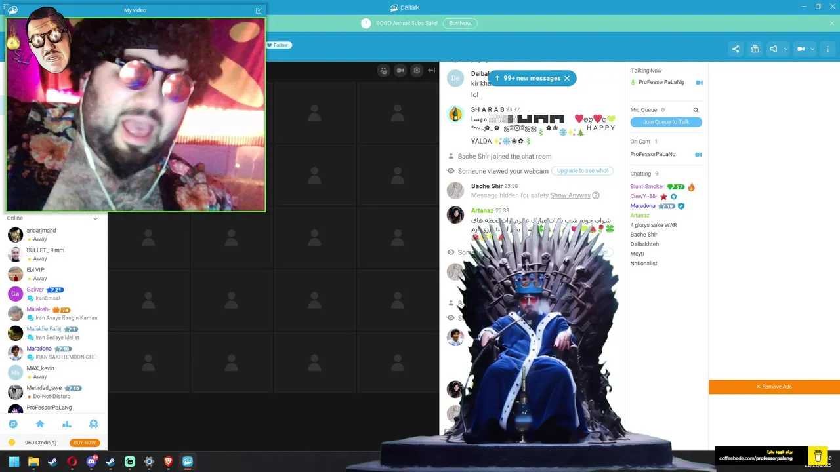Screen dimensions: 840x472
Task: Open the rewards badge tab
Action: coord(93,424)
